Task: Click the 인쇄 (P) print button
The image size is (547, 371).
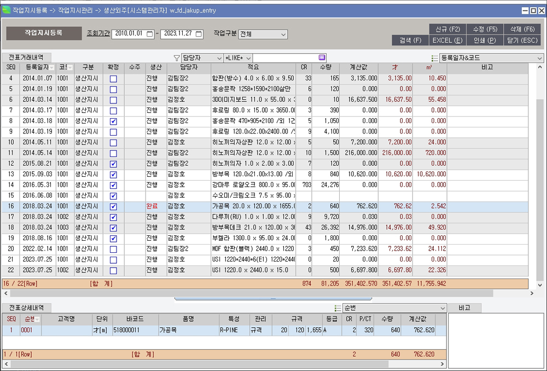Action: [485, 40]
